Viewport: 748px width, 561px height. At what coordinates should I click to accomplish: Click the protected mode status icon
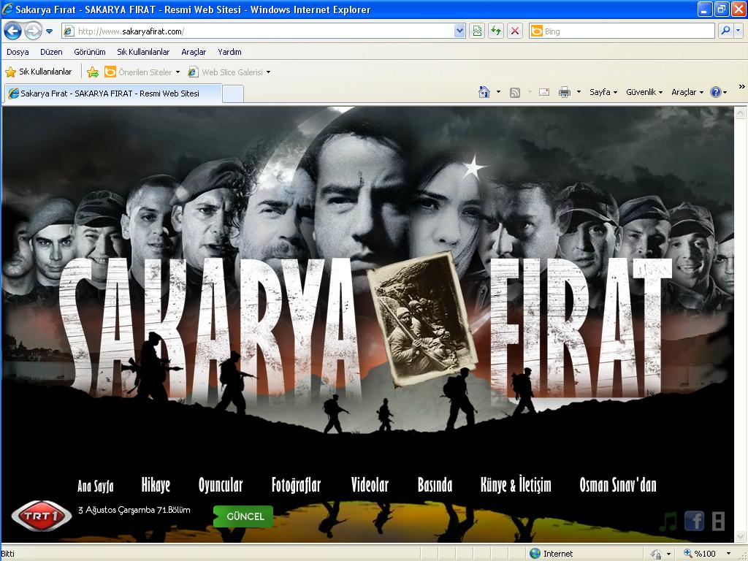tap(657, 554)
